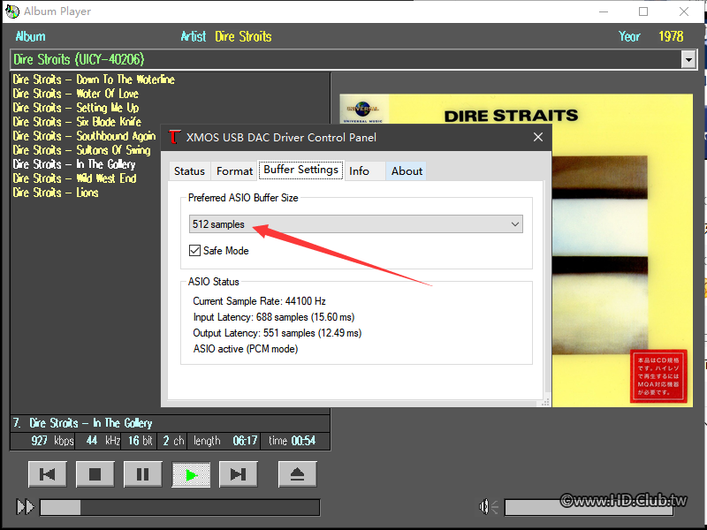Adjust the volume slider bar
The width and height of the screenshot is (707, 530).
589,507
